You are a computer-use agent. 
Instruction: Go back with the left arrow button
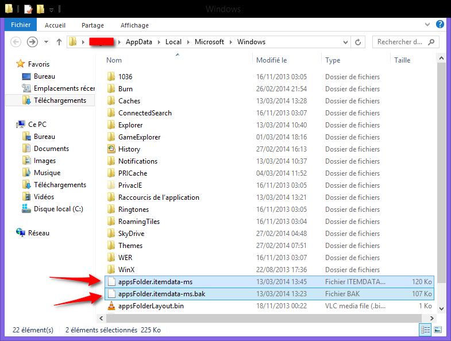coord(16,42)
